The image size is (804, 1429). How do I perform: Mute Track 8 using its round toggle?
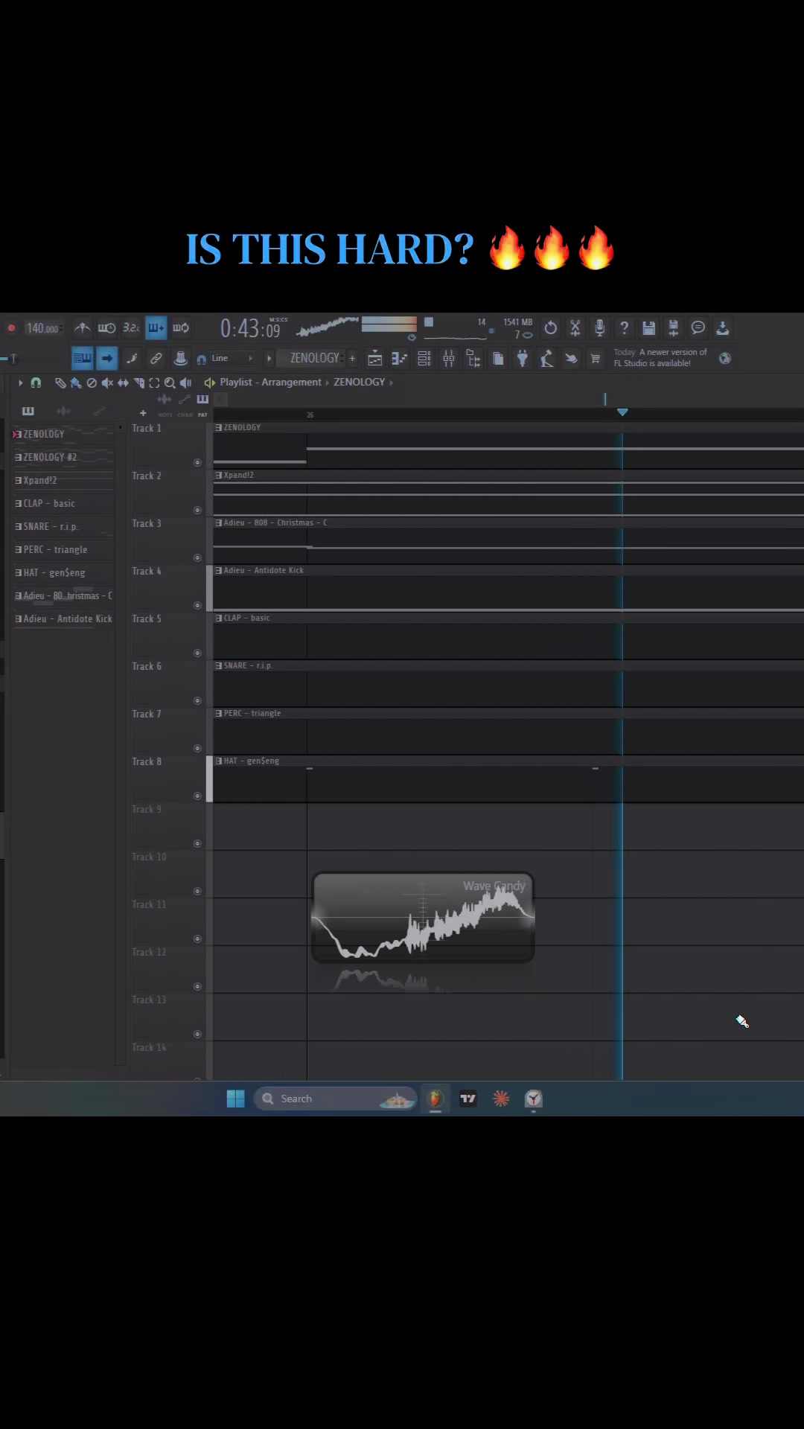point(197,796)
